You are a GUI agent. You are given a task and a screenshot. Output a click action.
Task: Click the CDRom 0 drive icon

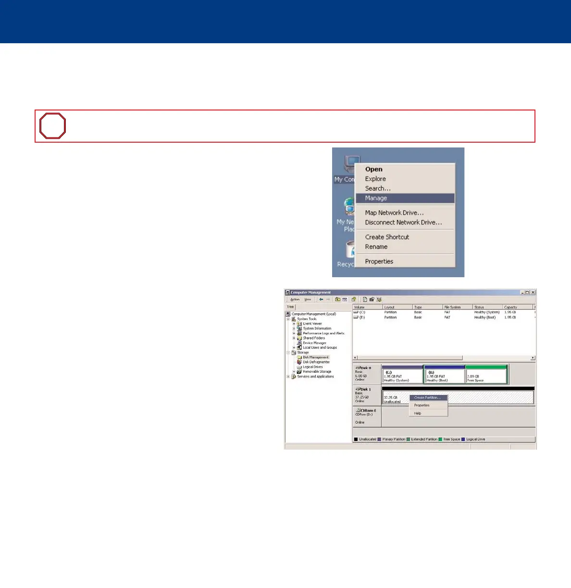click(x=358, y=411)
